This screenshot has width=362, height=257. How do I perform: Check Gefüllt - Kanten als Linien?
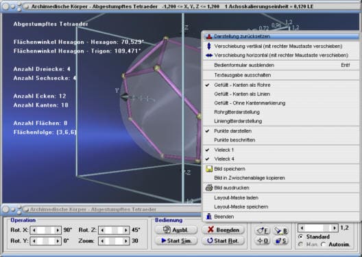click(x=281, y=94)
